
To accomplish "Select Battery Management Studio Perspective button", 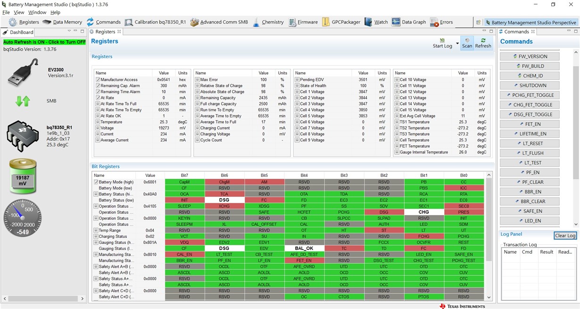I will point(531,22).
